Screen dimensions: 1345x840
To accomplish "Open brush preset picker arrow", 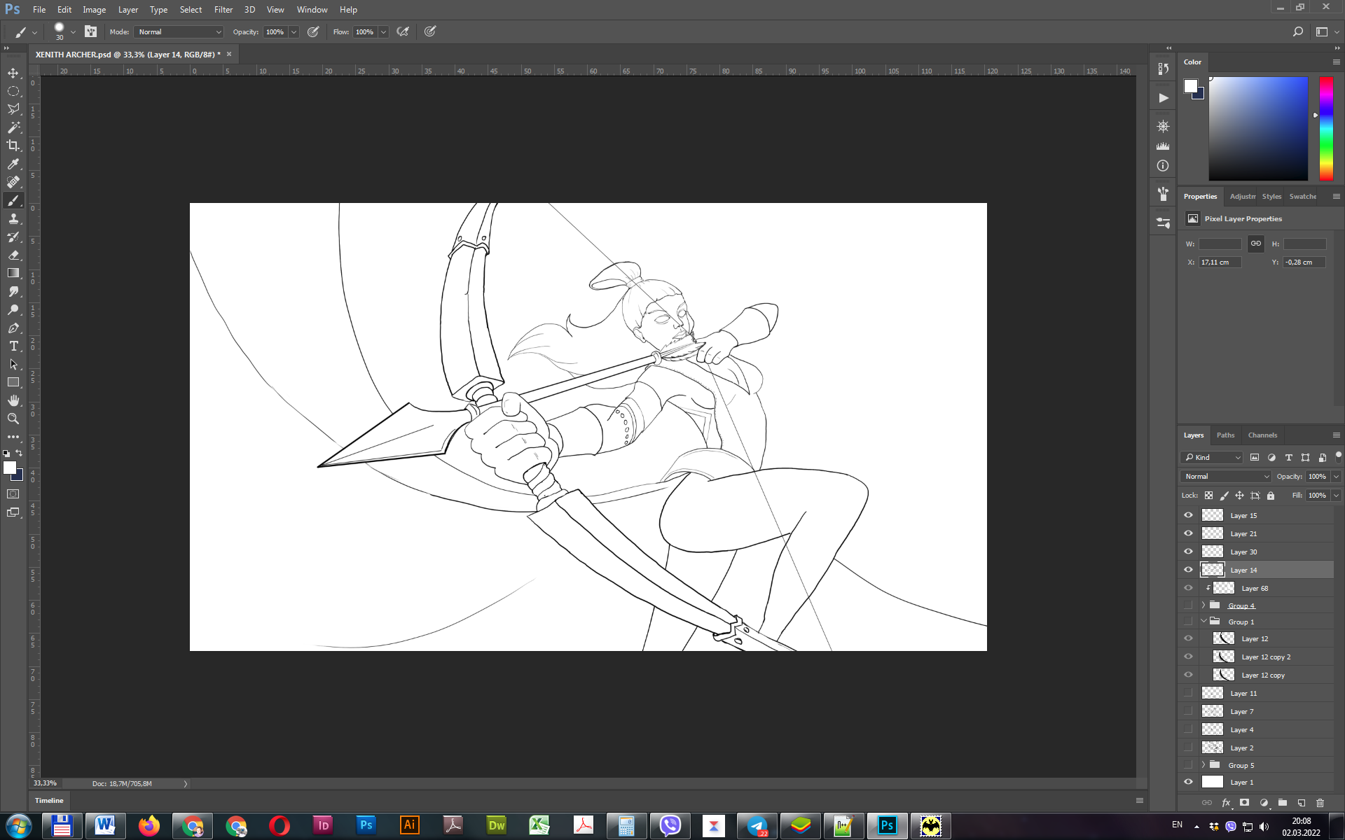I will pos(73,31).
